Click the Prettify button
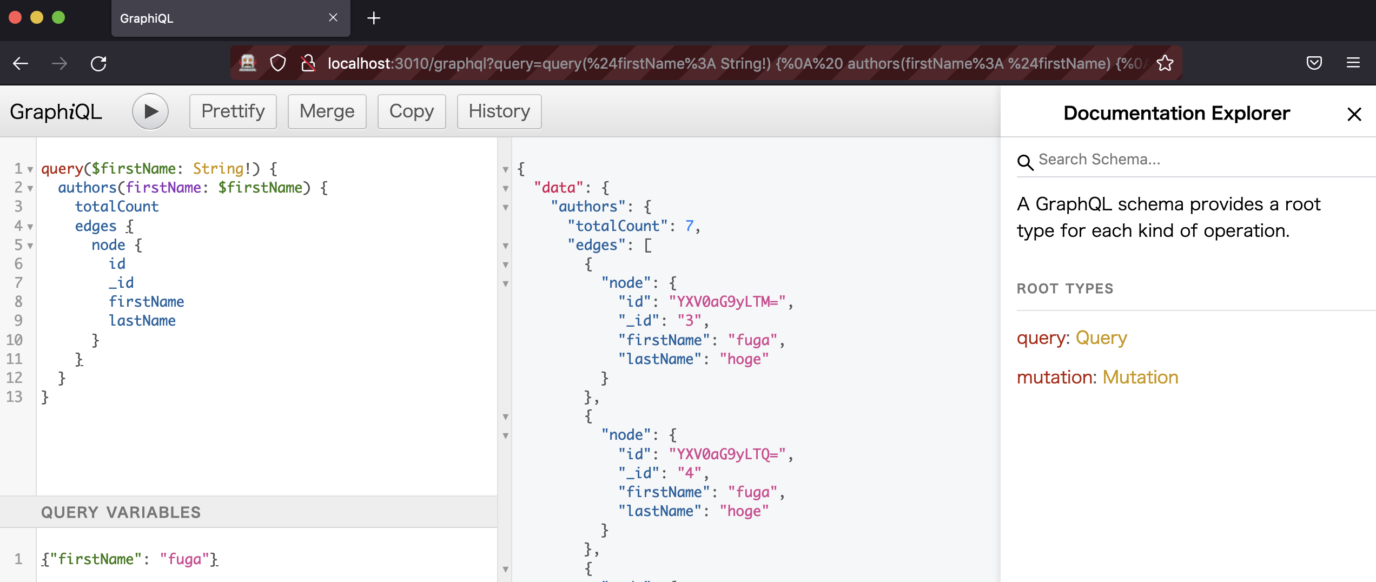The height and width of the screenshot is (582, 1376). tap(233, 111)
